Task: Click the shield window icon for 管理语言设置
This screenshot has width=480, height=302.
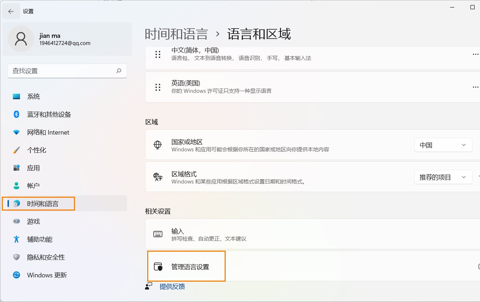Action: tap(158, 267)
